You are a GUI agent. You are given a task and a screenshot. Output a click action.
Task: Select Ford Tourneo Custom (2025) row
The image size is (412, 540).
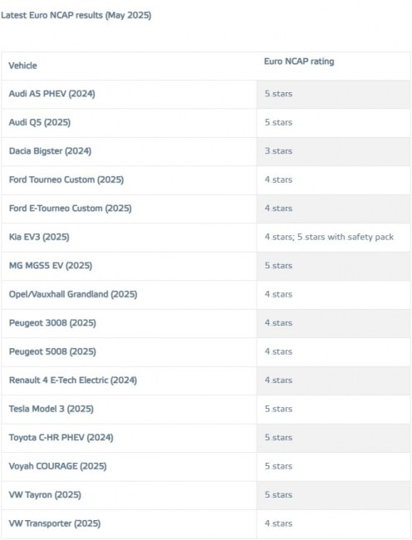(x=206, y=179)
